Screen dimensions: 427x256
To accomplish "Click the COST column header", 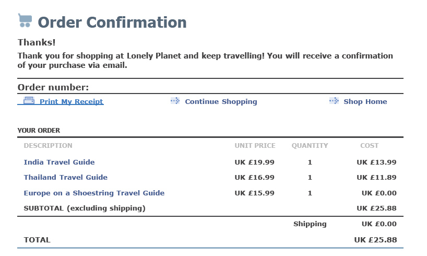I will pyautogui.click(x=369, y=146).
